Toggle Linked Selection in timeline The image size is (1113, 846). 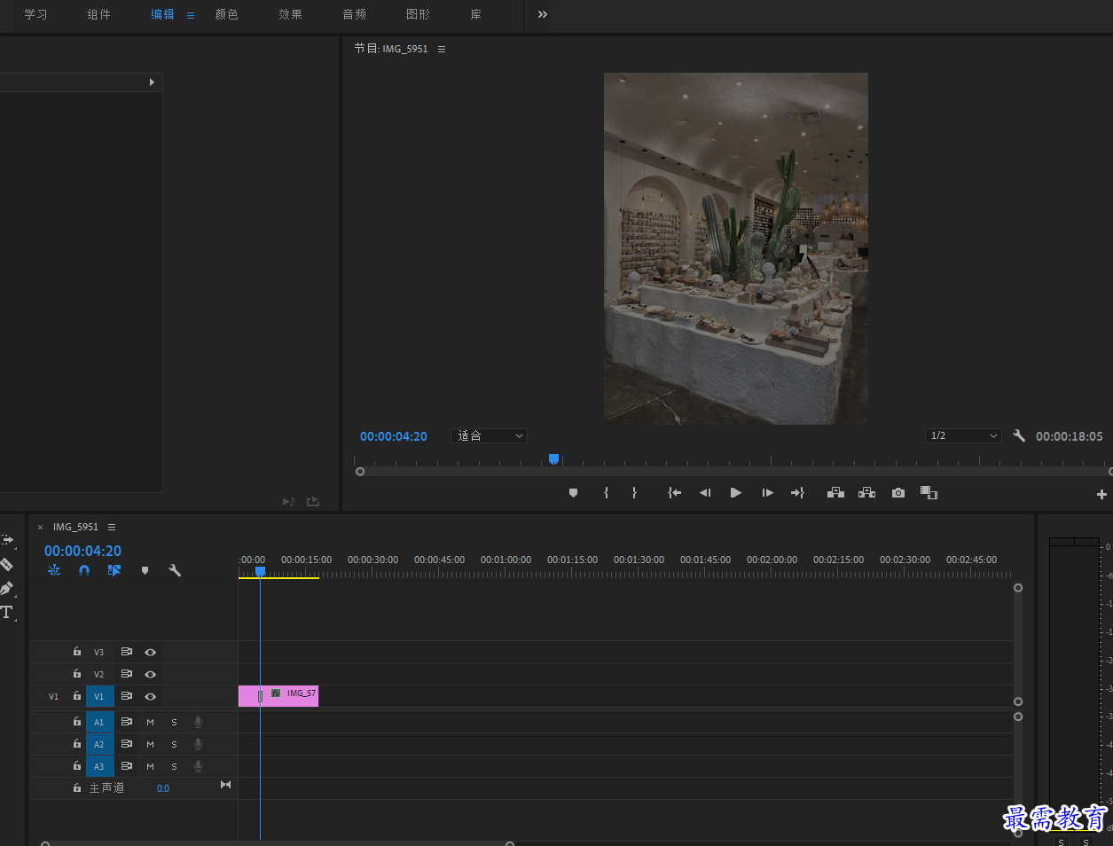tap(114, 570)
